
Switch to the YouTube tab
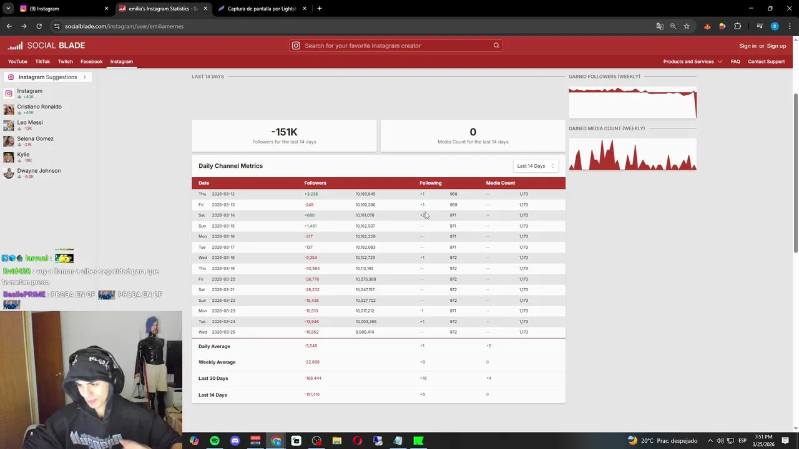[x=17, y=62]
